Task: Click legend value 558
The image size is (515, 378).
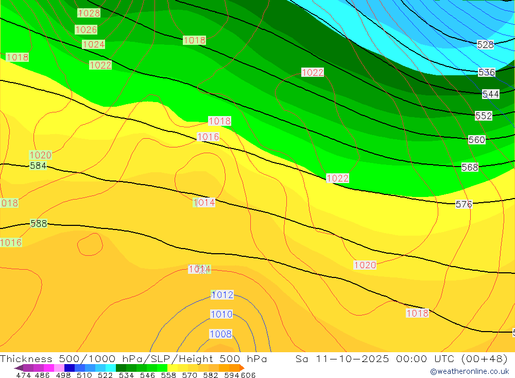Action: pyautogui.click(x=168, y=375)
